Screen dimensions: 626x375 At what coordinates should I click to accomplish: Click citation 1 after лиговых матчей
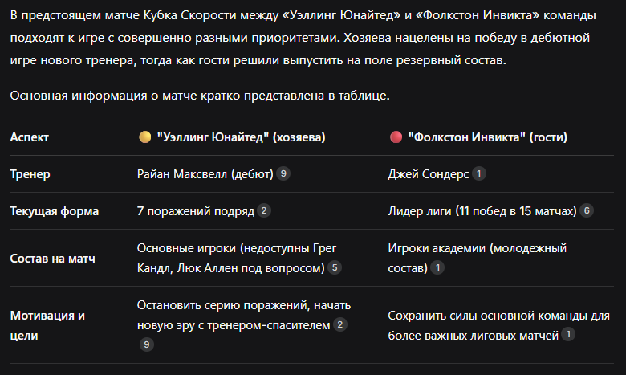coord(568,334)
